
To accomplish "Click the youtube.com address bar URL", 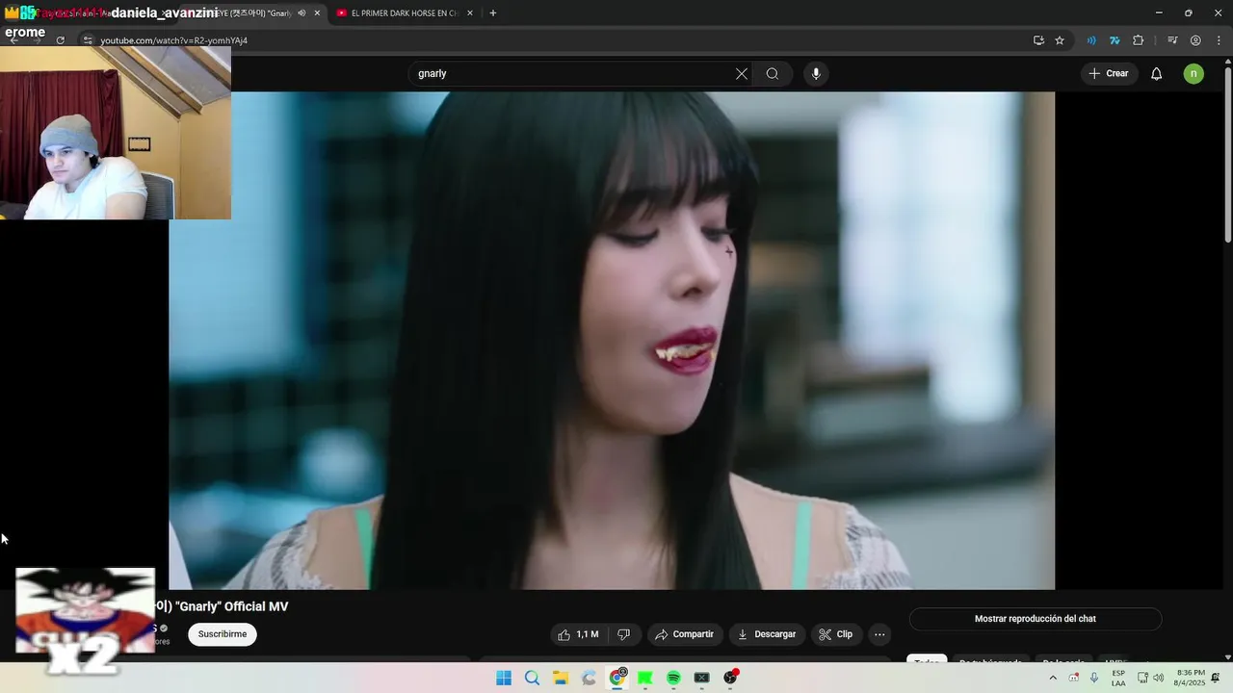I will click(174, 40).
